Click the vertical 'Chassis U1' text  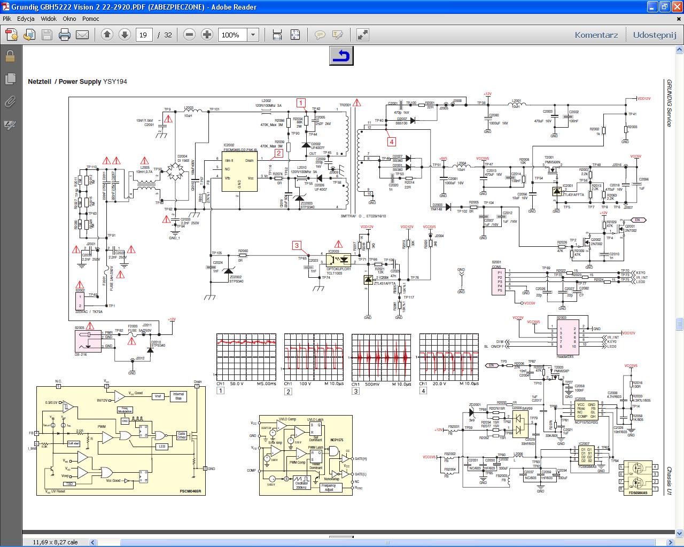669,481
